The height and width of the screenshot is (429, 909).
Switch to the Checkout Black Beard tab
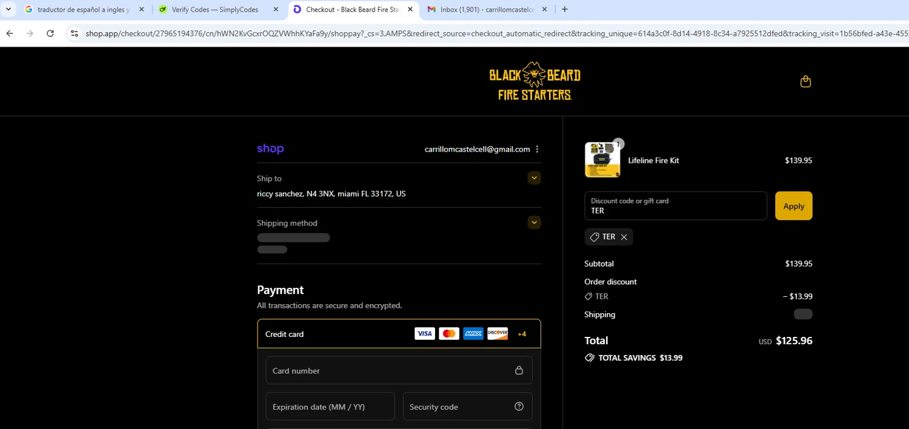[x=352, y=10]
